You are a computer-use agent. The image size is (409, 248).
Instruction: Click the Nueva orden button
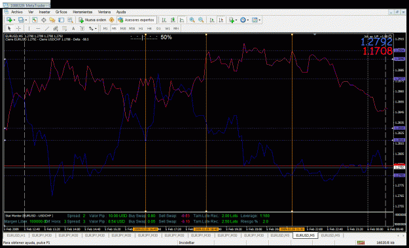pos(93,20)
